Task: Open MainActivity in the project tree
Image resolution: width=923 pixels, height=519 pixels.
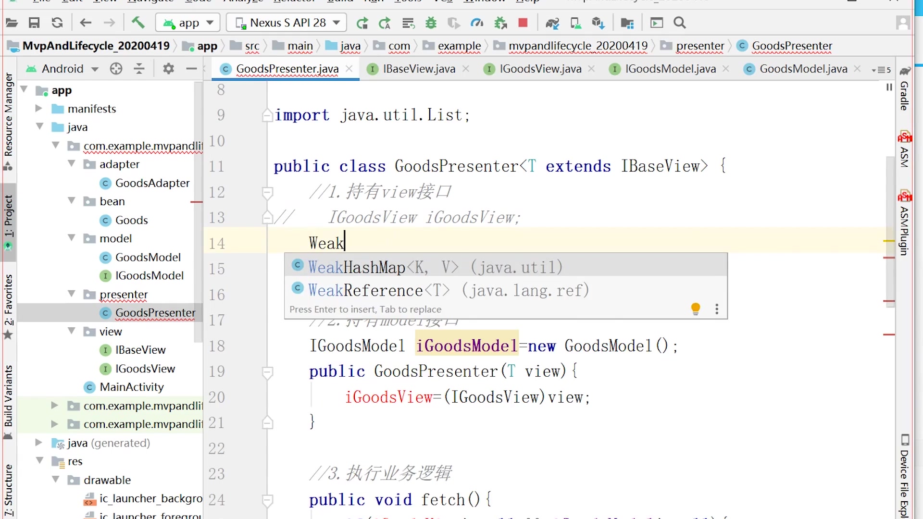Action: click(x=132, y=387)
